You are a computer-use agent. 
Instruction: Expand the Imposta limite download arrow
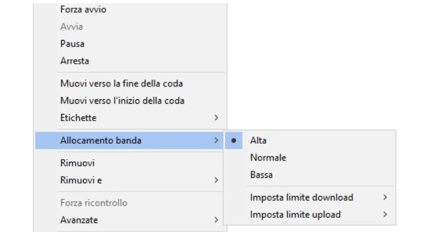point(385,197)
